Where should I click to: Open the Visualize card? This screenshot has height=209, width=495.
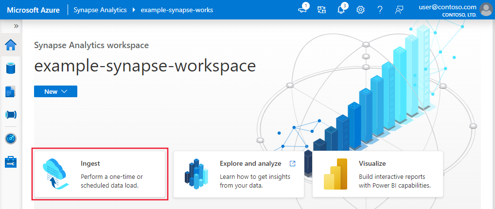pos(377,174)
